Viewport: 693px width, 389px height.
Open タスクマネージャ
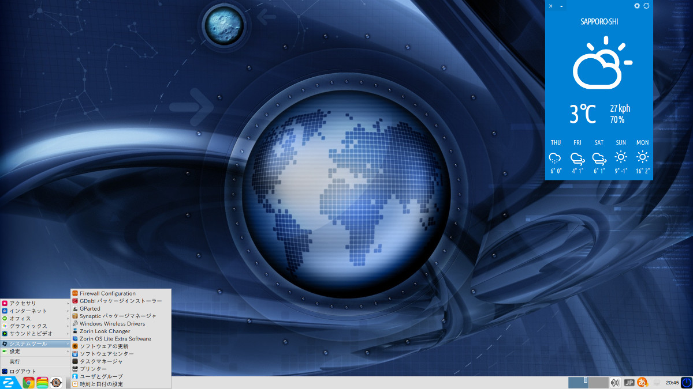coord(121,361)
